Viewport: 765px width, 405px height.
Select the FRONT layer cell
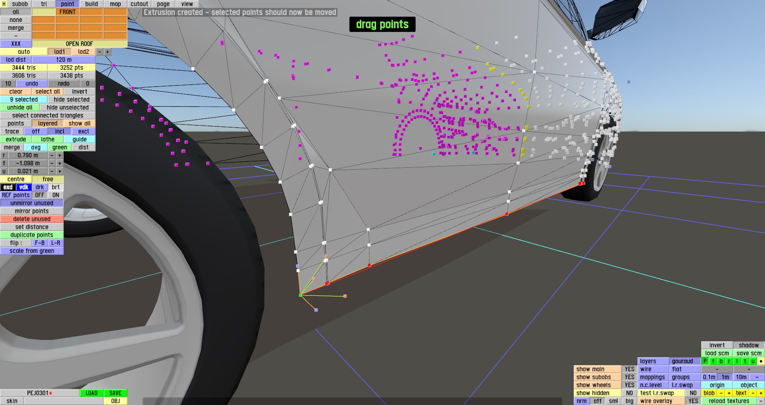point(68,12)
